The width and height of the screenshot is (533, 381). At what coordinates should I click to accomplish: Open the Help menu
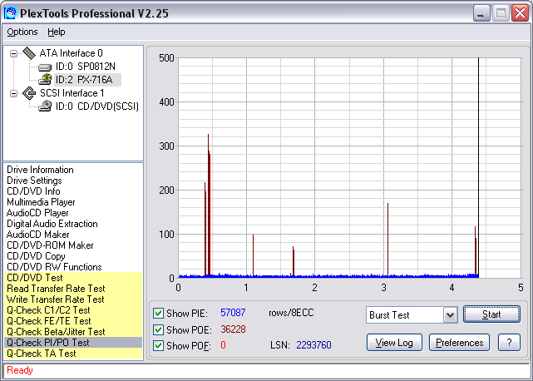(56, 32)
